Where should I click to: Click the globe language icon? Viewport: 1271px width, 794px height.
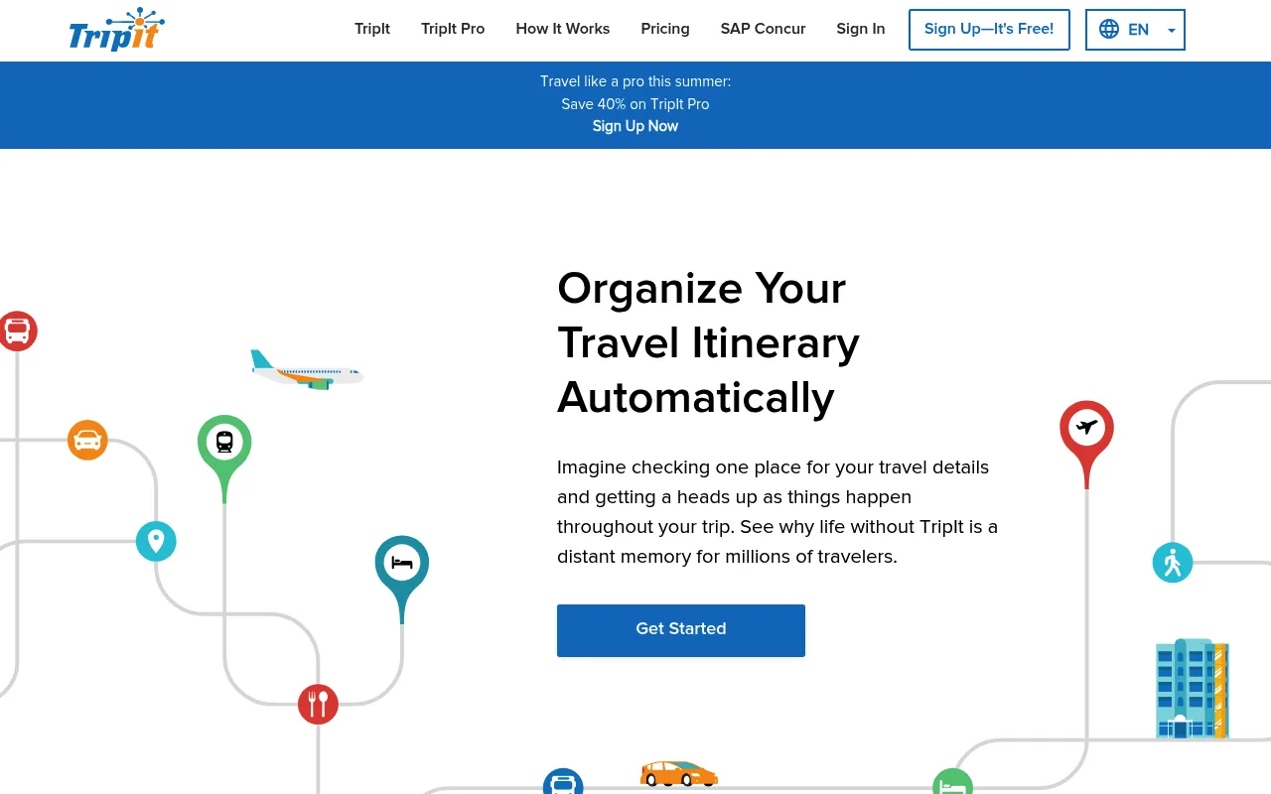click(1109, 29)
